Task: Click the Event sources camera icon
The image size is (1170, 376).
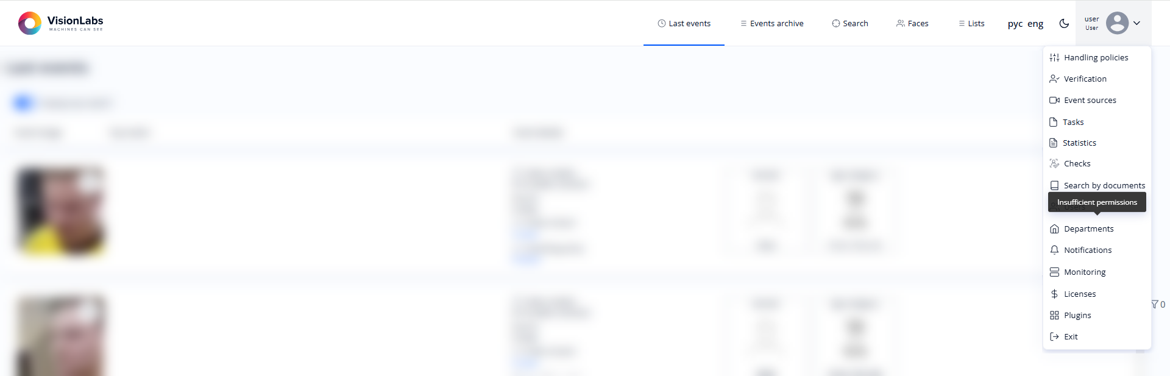Action: (x=1054, y=100)
